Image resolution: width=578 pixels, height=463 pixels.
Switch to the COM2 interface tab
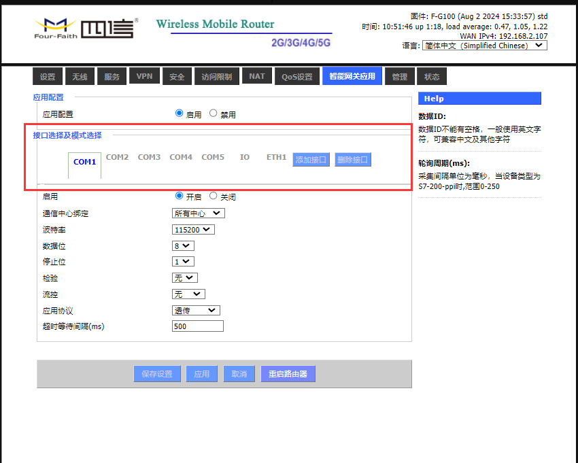pyautogui.click(x=117, y=157)
